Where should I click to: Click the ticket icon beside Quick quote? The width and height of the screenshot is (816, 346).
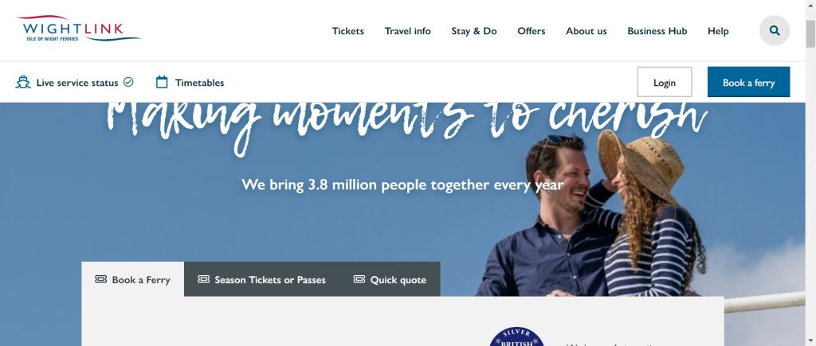click(x=359, y=279)
